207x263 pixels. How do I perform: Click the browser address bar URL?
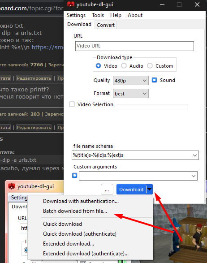tap(31, 8)
